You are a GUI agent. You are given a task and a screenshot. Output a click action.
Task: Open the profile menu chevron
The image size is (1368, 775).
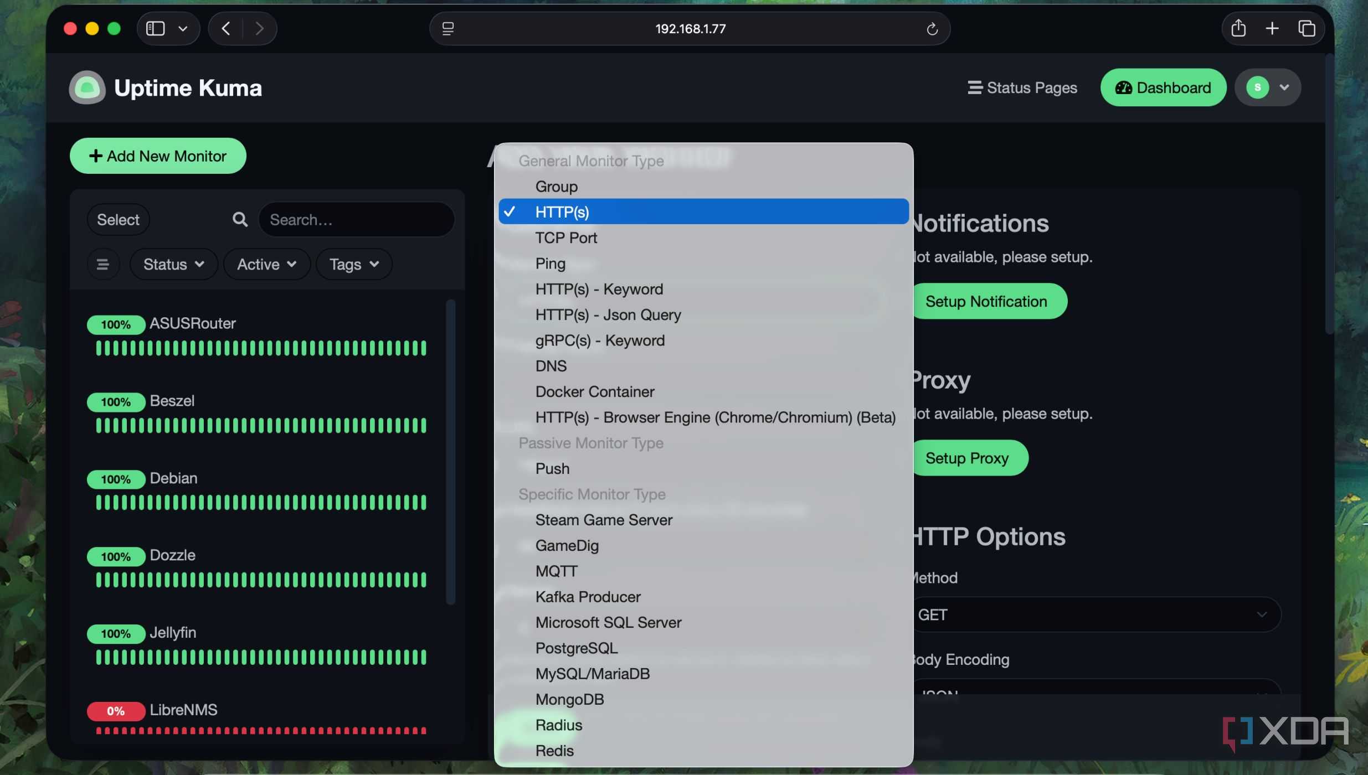tap(1284, 87)
